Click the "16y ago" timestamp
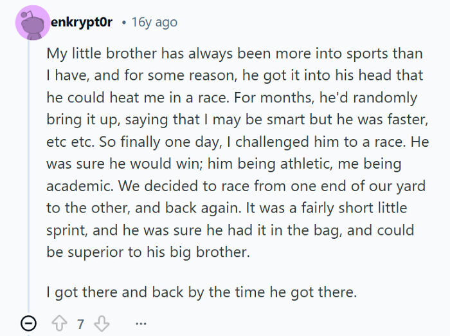 [x=154, y=23]
